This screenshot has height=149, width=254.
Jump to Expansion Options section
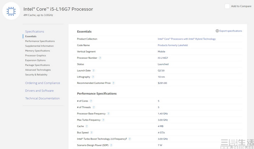[35, 60]
